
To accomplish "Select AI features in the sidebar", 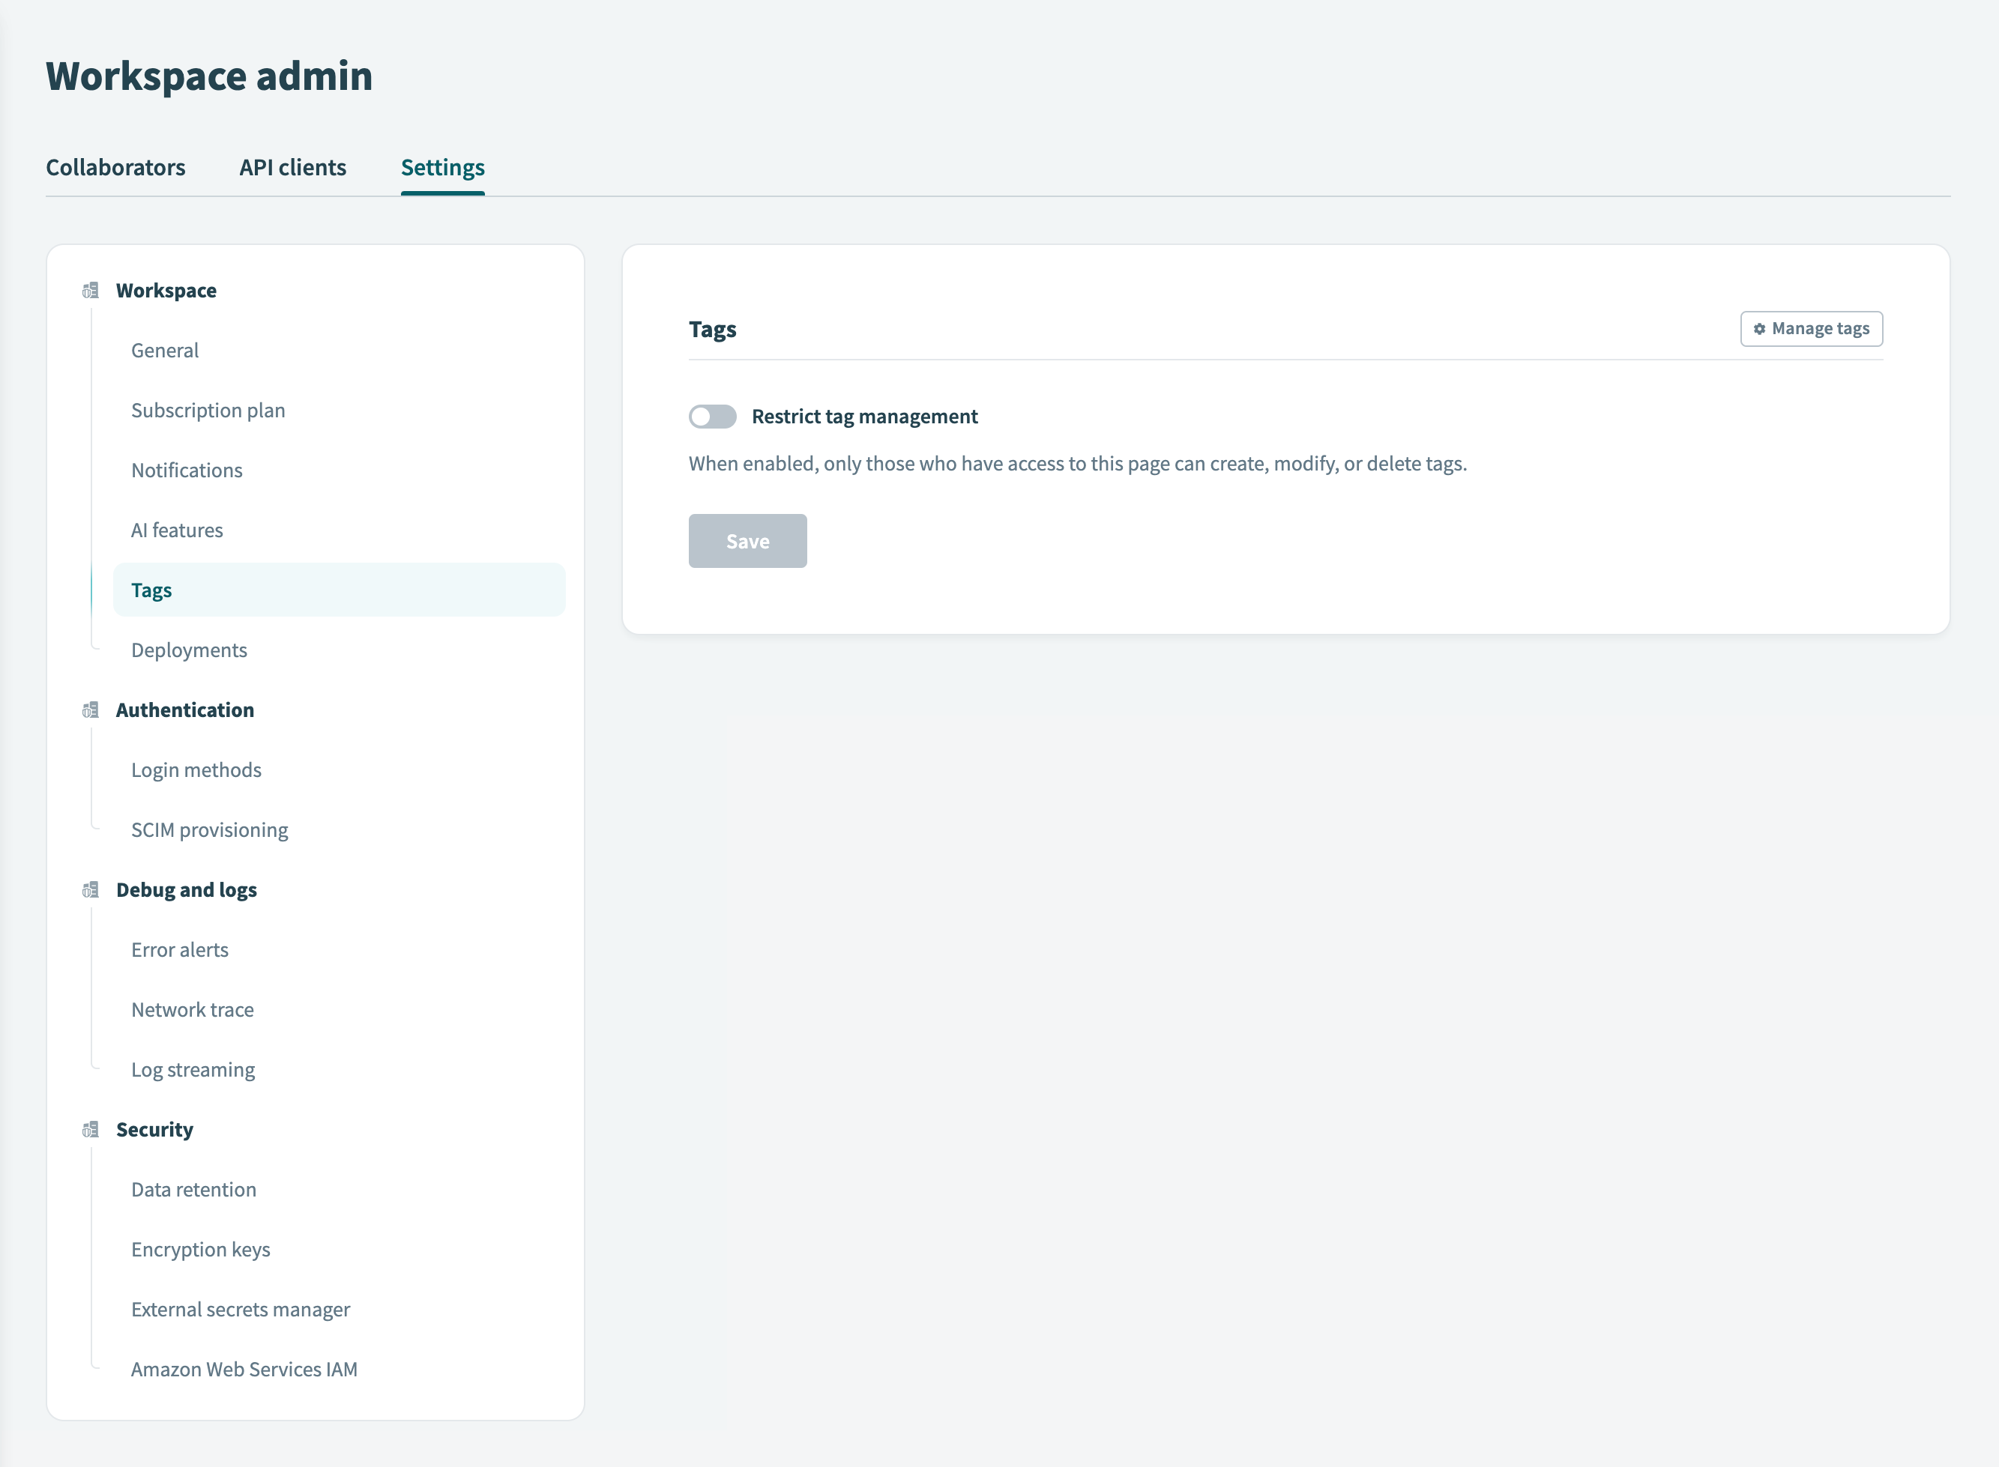I will [177, 529].
